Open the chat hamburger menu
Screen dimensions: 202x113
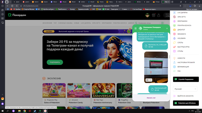click(136, 28)
